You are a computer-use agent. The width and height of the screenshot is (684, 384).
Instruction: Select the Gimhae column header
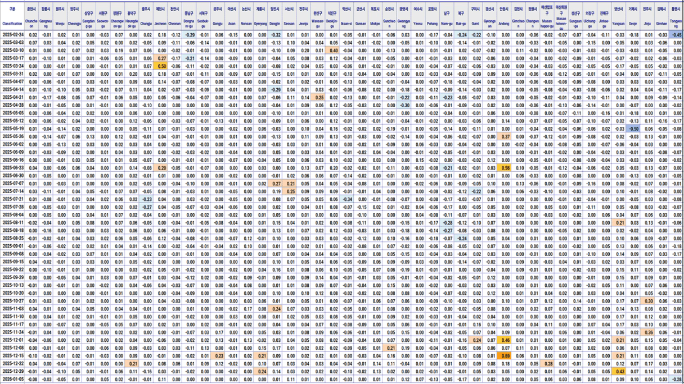[x=663, y=16]
